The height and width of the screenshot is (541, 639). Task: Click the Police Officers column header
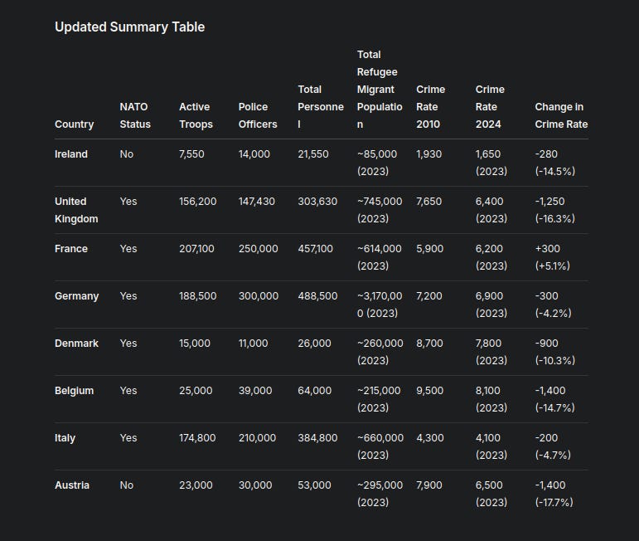tap(258, 115)
